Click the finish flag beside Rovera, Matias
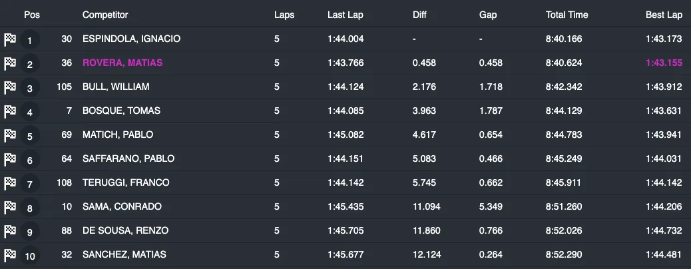The image size is (691, 269). tap(10, 63)
